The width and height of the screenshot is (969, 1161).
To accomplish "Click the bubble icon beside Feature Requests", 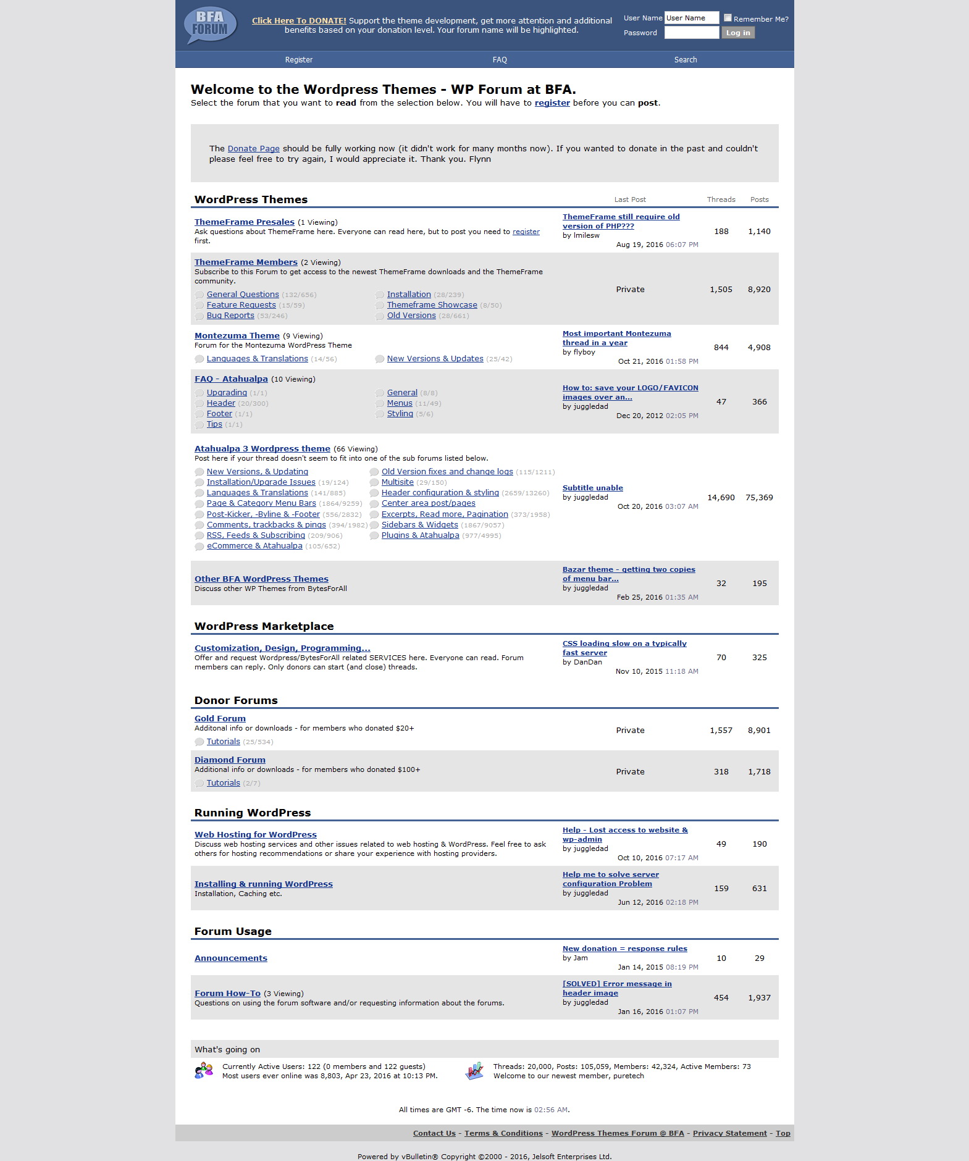I will pyautogui.click(x=199, y=306).
